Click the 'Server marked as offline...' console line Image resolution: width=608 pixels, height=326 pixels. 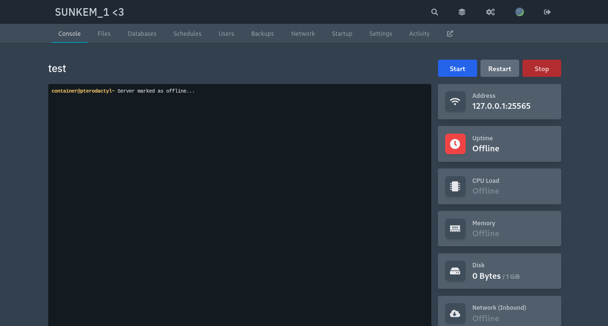pyautogui.click(x=156, y=91)
